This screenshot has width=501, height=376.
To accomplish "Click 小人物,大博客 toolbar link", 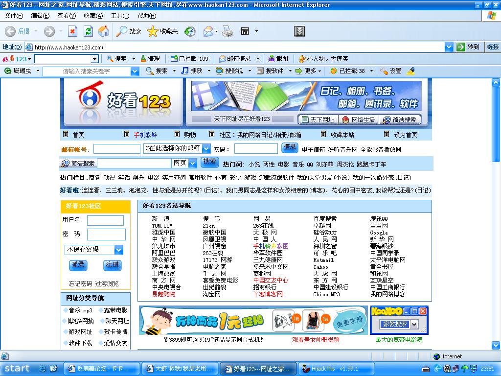I will pos(323,59).
